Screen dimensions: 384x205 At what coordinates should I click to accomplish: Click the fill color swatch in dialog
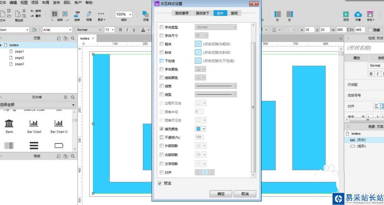(x=199, y=129)
